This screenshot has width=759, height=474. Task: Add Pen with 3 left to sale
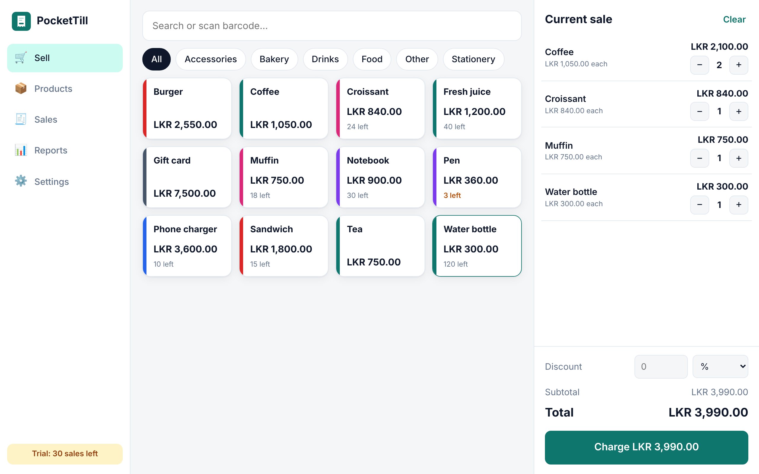click(x=477, y=177)
